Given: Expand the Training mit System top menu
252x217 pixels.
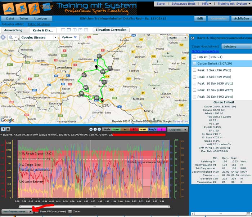Looking at the screenshot, I should 234,4.
